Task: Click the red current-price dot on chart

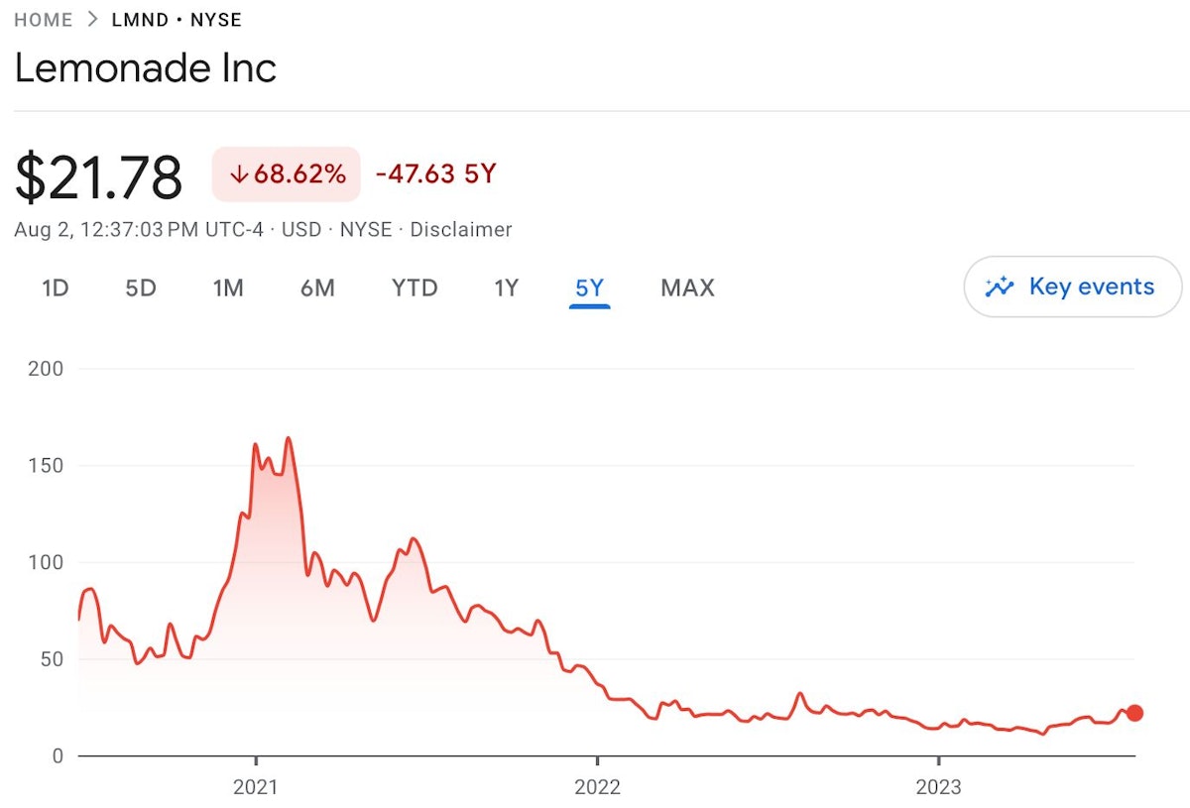Action: (x=1134, y=713)
